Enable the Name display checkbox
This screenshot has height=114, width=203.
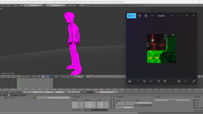point(194,100)
